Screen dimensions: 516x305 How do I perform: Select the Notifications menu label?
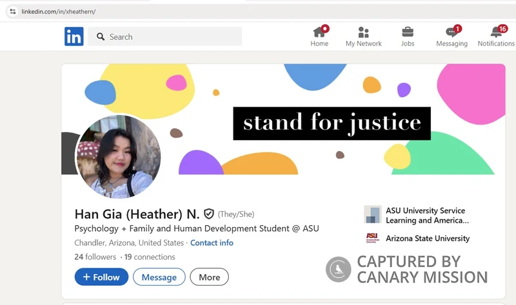(496, 43)
